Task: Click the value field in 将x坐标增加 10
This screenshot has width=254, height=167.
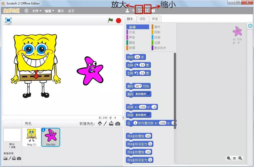Action: point(148,136)
